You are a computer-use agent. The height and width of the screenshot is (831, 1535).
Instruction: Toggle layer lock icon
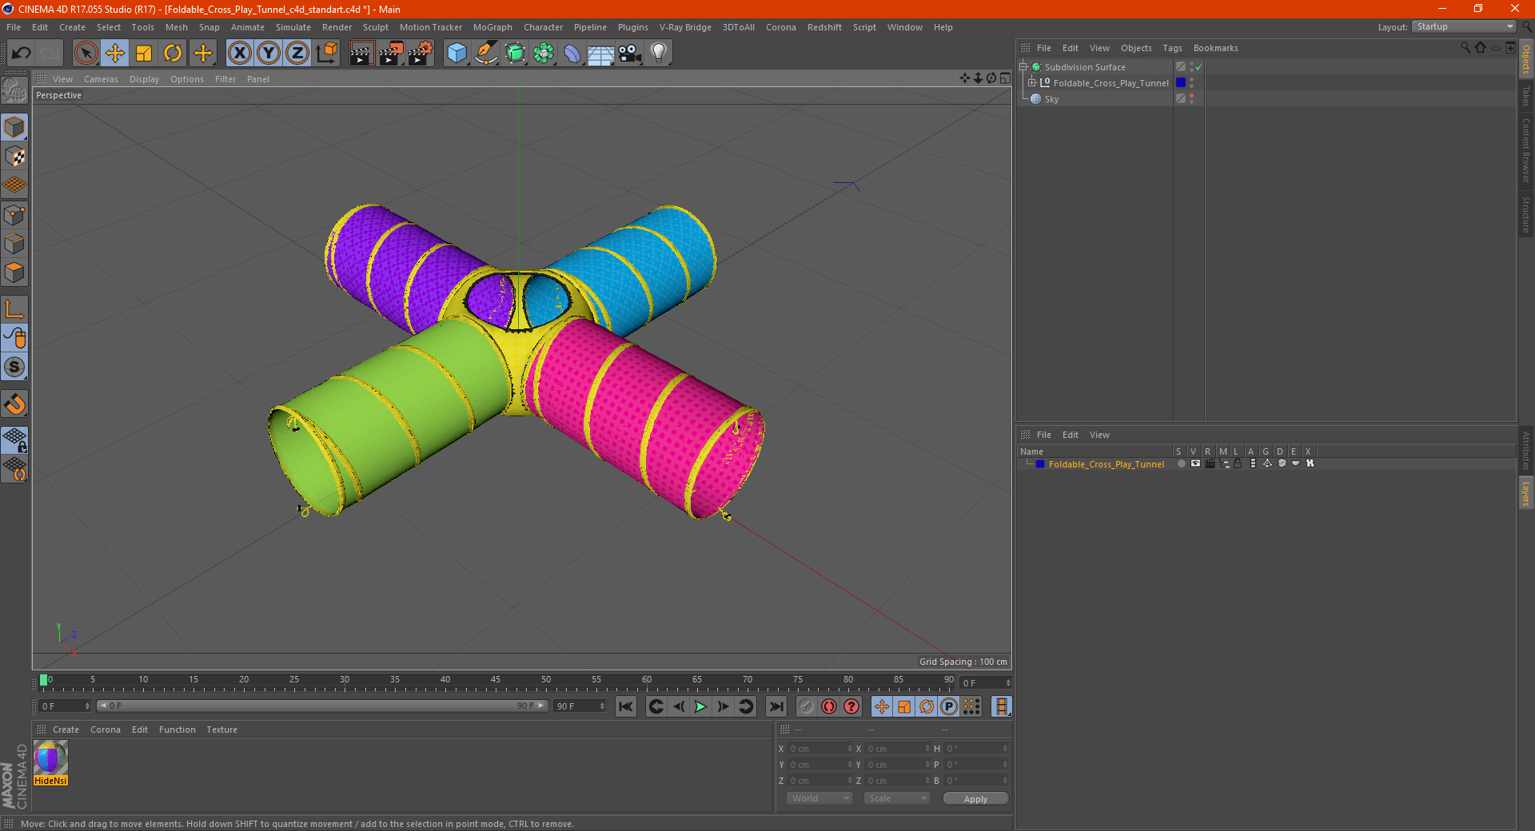[1238, 463]
